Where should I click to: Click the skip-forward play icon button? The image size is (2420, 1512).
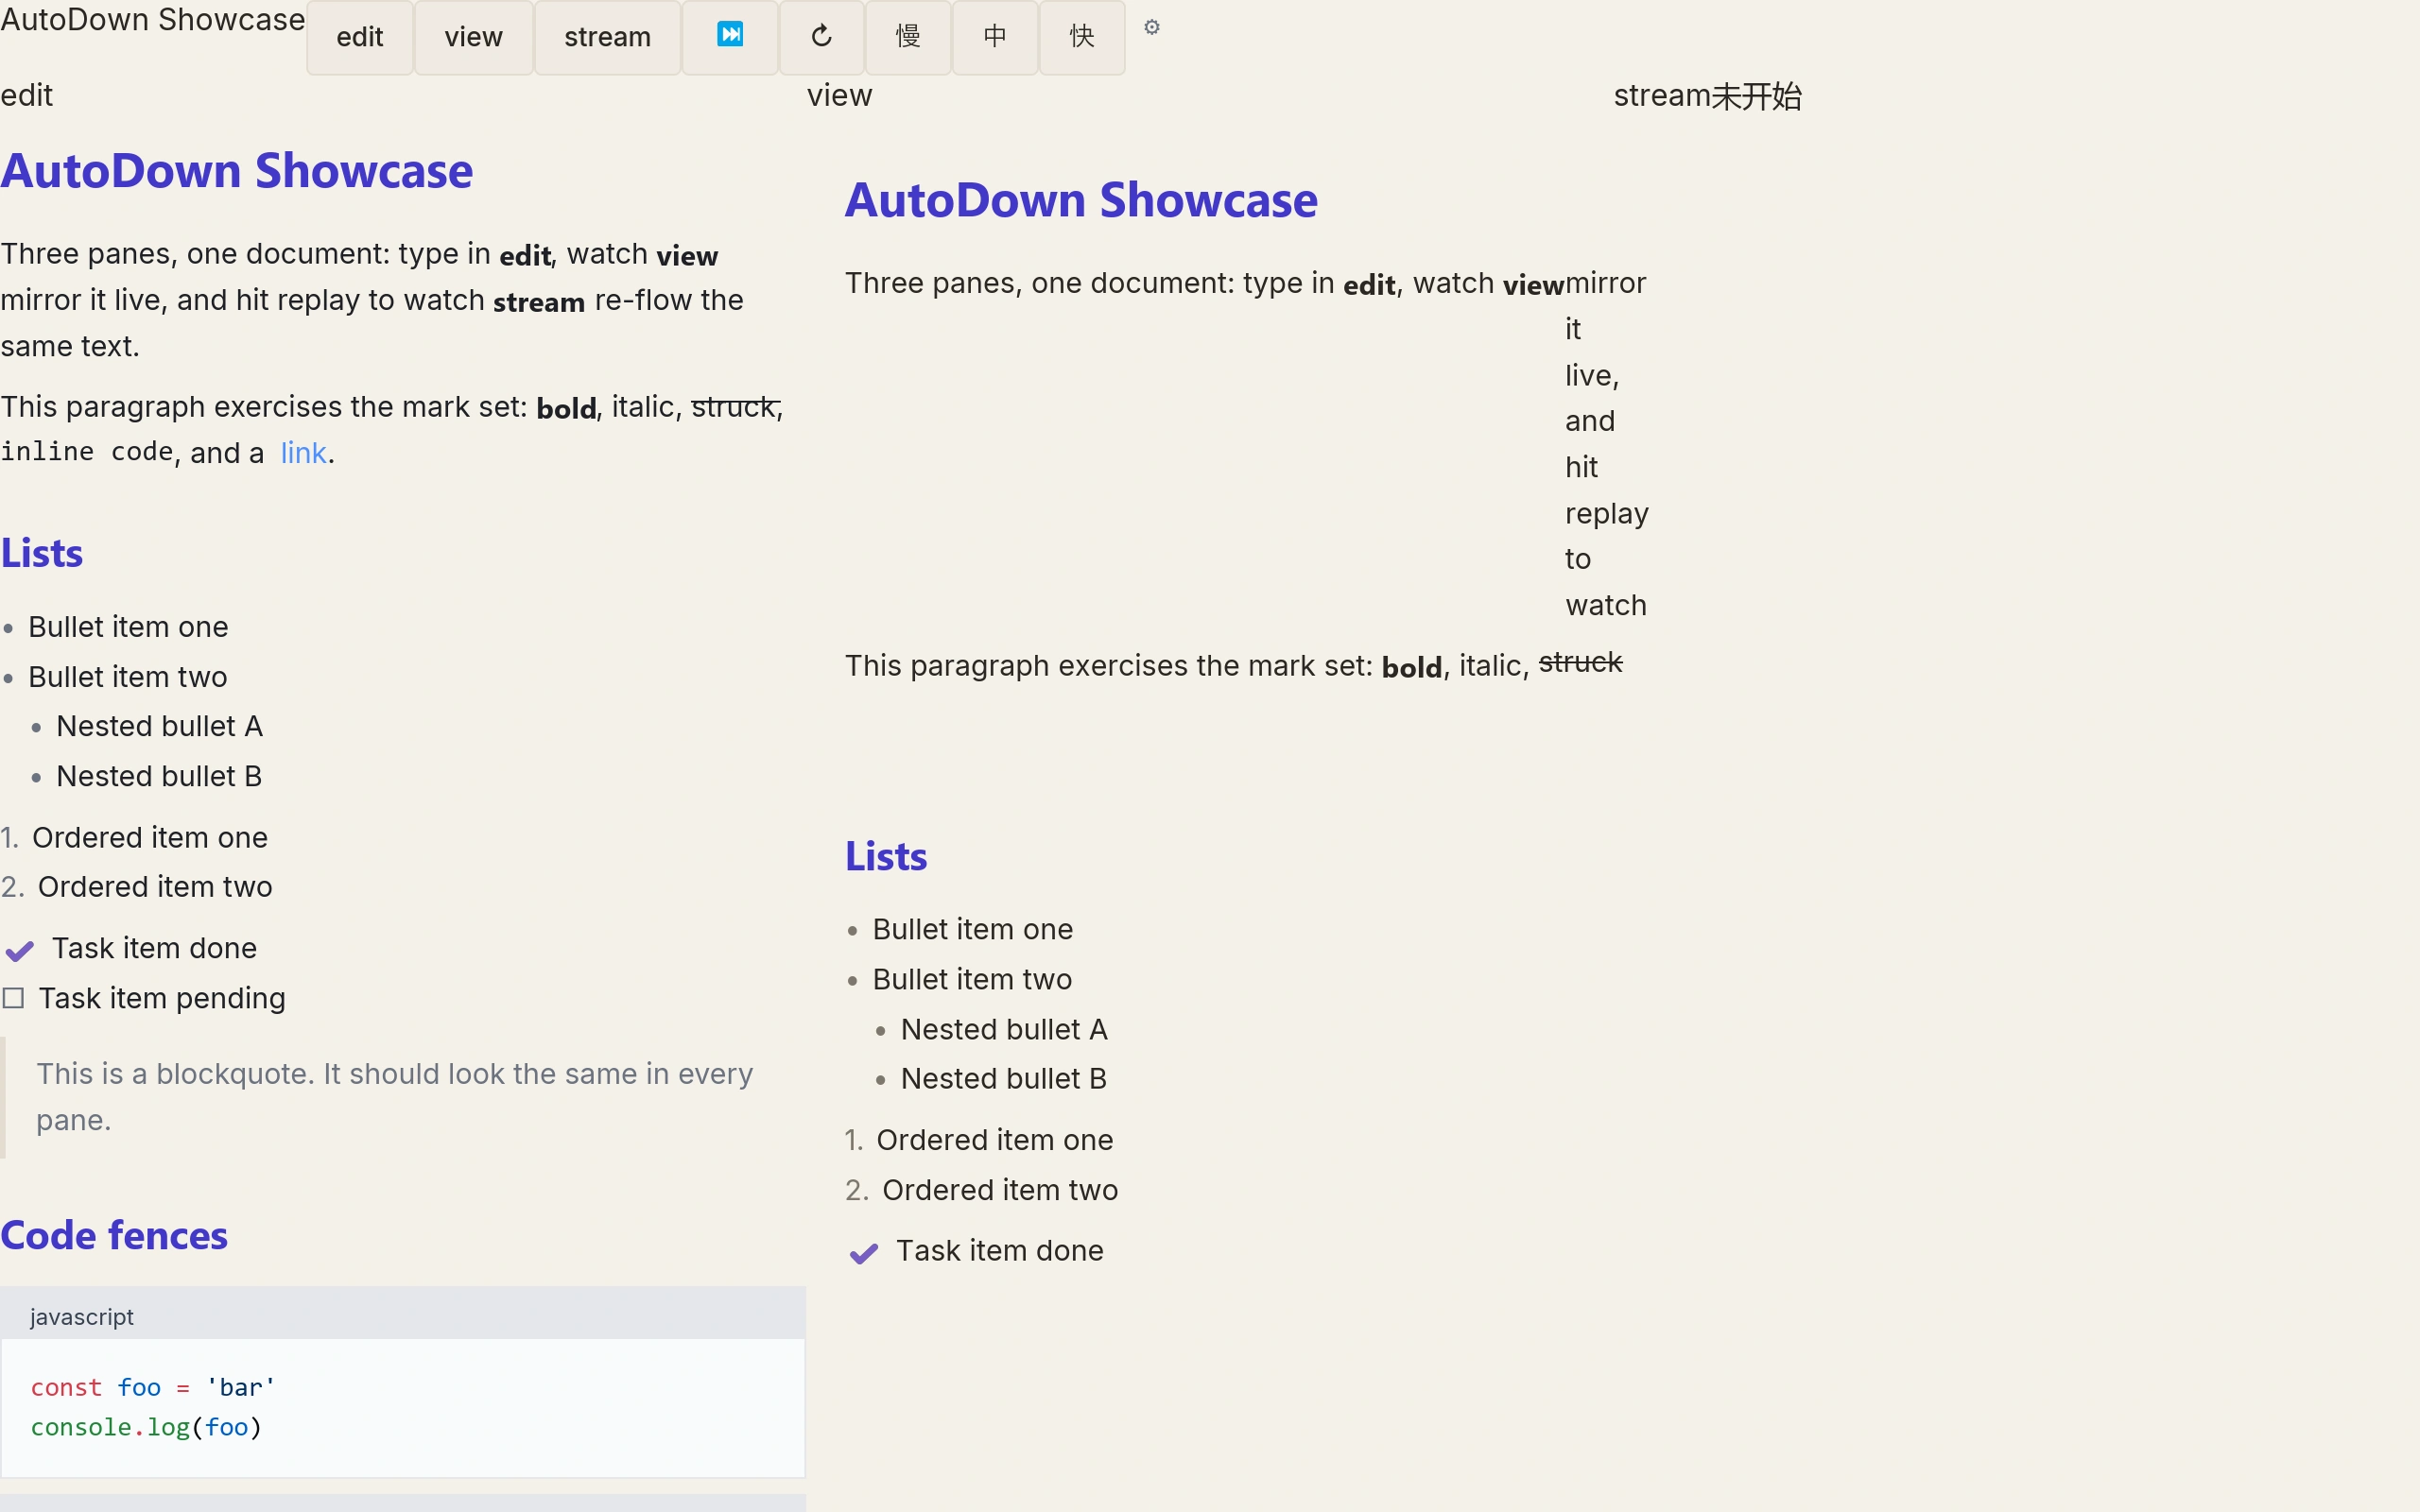click(x=730, y=37)
